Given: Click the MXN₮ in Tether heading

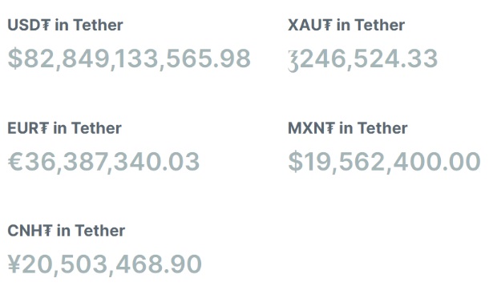Looking at the screenshot, I should click(x=348, y=128).
